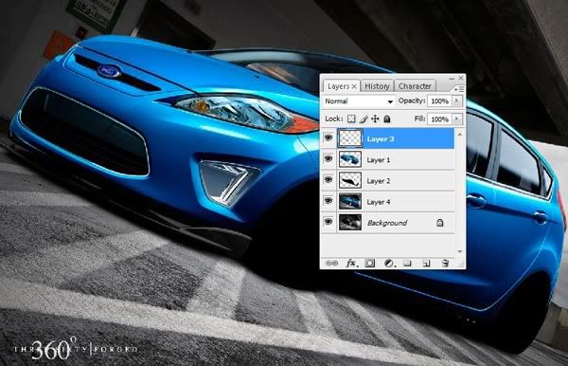Viewport: 568px width, 366px height.
Task: Click the Link layers icon
Action: 331,263
